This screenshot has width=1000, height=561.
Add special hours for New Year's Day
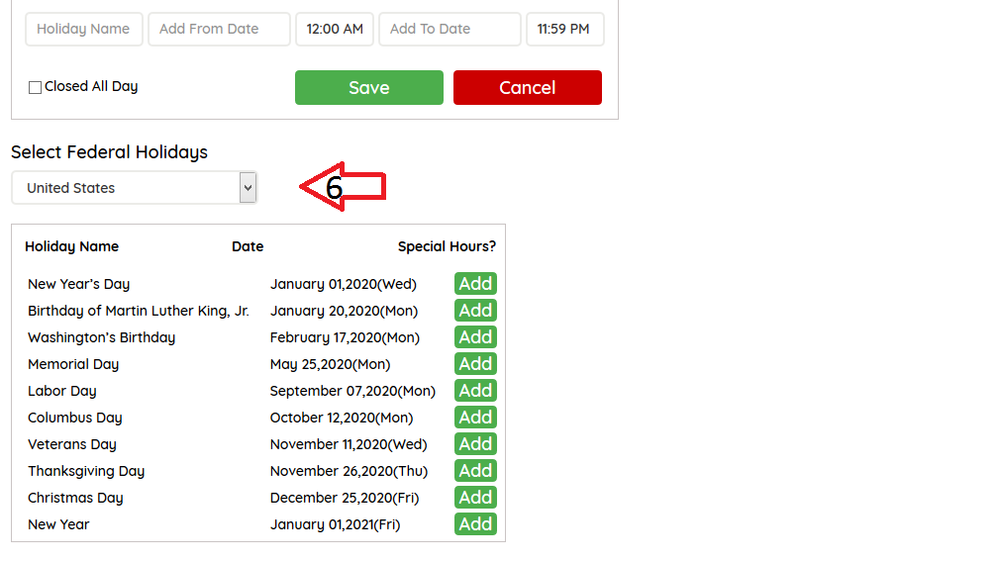[x=475, y=284]
